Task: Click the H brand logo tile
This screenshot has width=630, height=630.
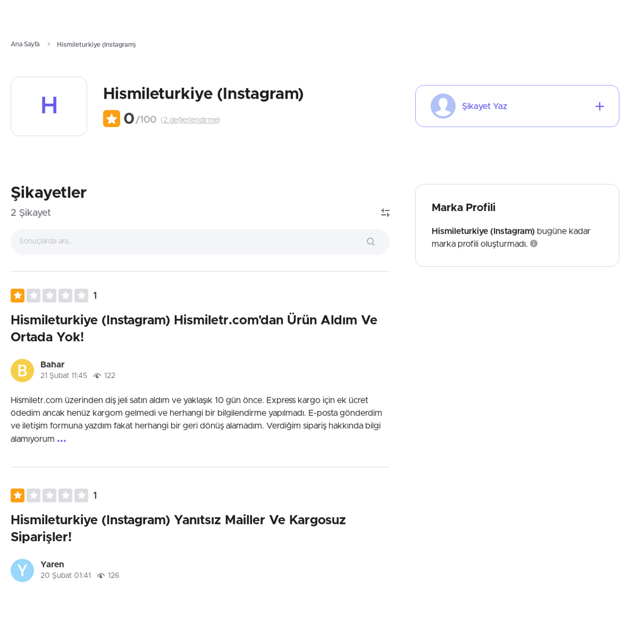Action: [49, 106]
